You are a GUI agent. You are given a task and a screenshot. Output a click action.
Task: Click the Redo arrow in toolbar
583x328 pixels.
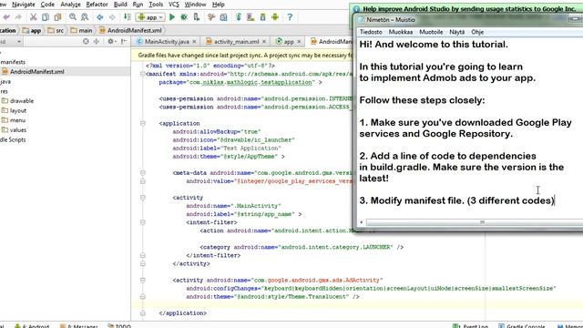point(18,17)
